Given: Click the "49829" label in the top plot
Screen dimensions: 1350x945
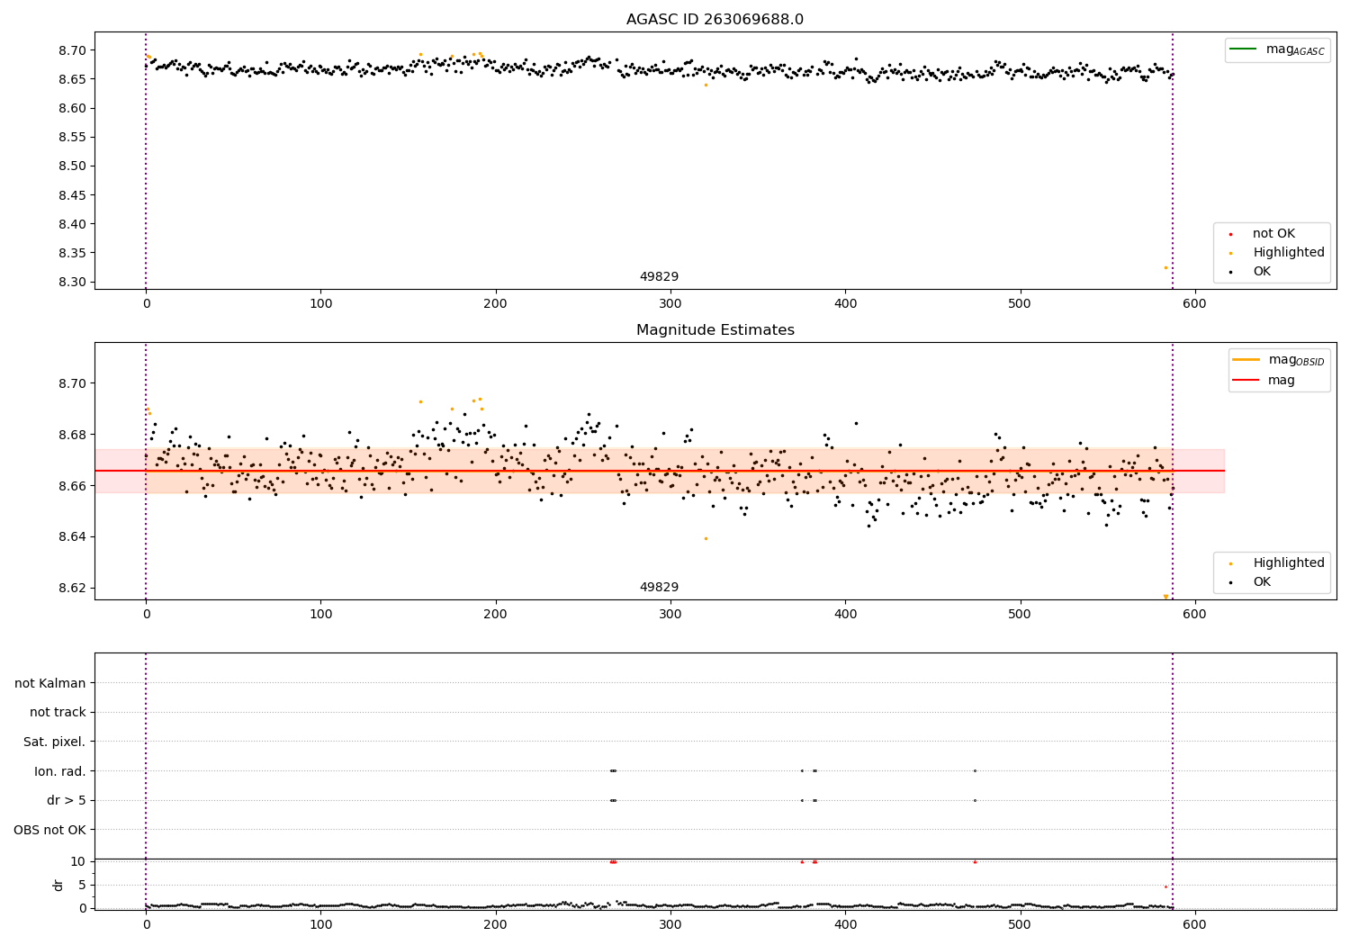Looking at the screenshot, I should (x=659, y=277).
